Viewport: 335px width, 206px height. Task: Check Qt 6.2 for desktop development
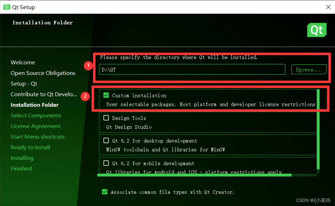click(x=106, y=140)
